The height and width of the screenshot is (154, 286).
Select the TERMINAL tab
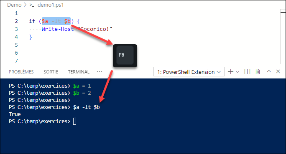point(79,72)
